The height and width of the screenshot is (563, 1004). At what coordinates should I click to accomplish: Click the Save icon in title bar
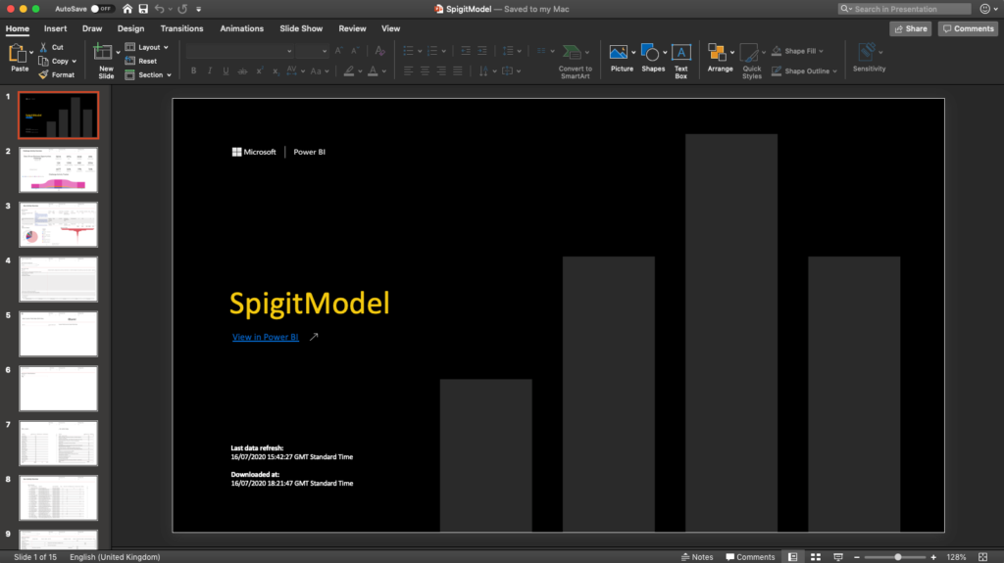[x=143, y=9]
